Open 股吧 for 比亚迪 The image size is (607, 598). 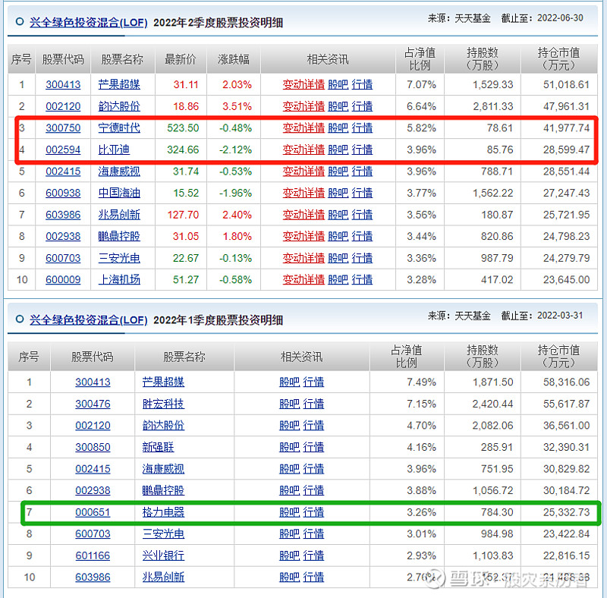coord(337,149)
